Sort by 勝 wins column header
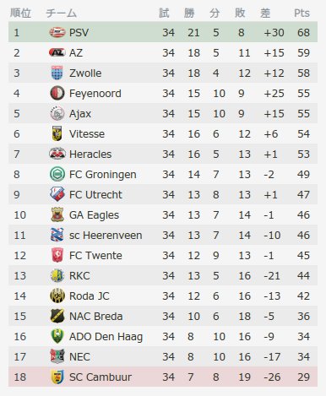This screenshot has width=326, height=396. point(189,13)
